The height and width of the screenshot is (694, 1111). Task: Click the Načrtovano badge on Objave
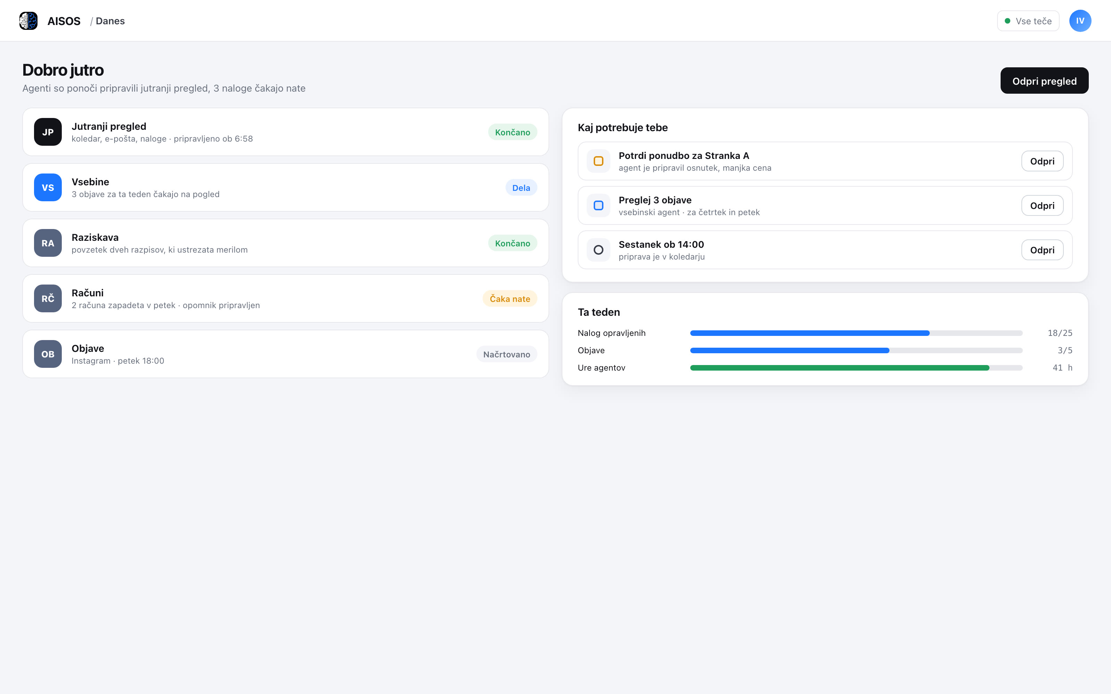(x=507, y=354)
